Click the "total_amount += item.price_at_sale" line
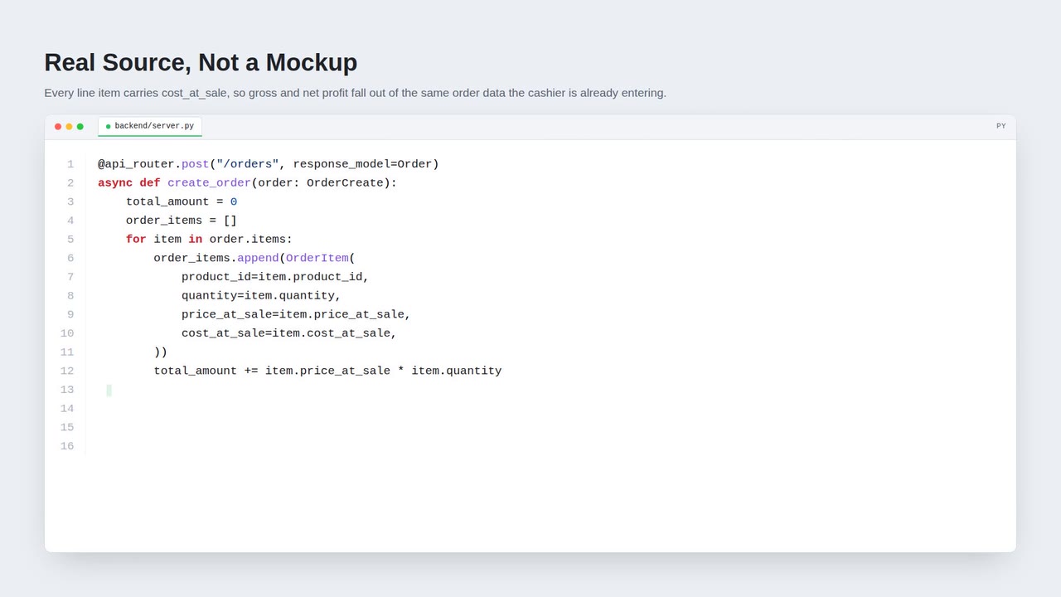Viewport: 1061px width, 597px height. tap(327, 371)
